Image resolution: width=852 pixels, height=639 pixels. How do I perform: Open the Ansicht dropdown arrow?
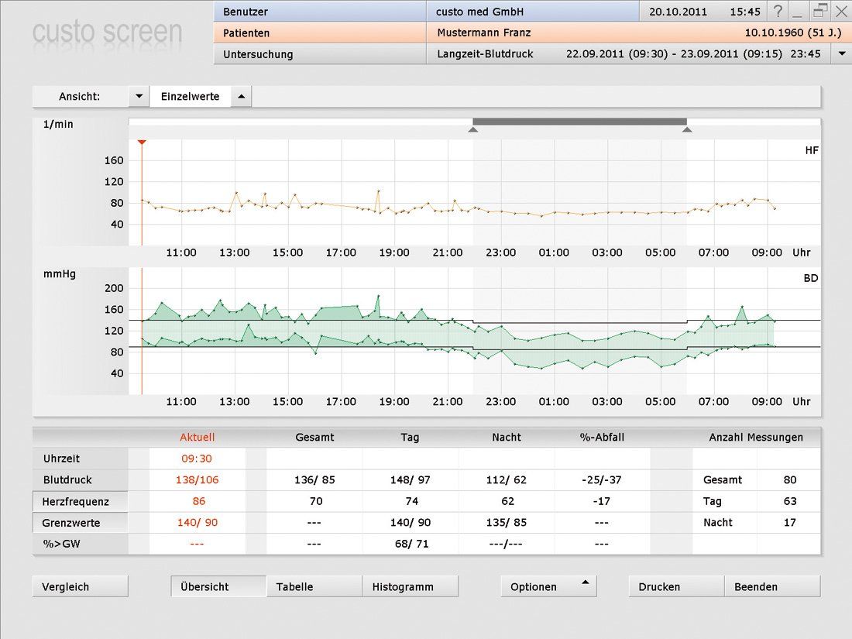pyautogui.click(x=139, y=97)
